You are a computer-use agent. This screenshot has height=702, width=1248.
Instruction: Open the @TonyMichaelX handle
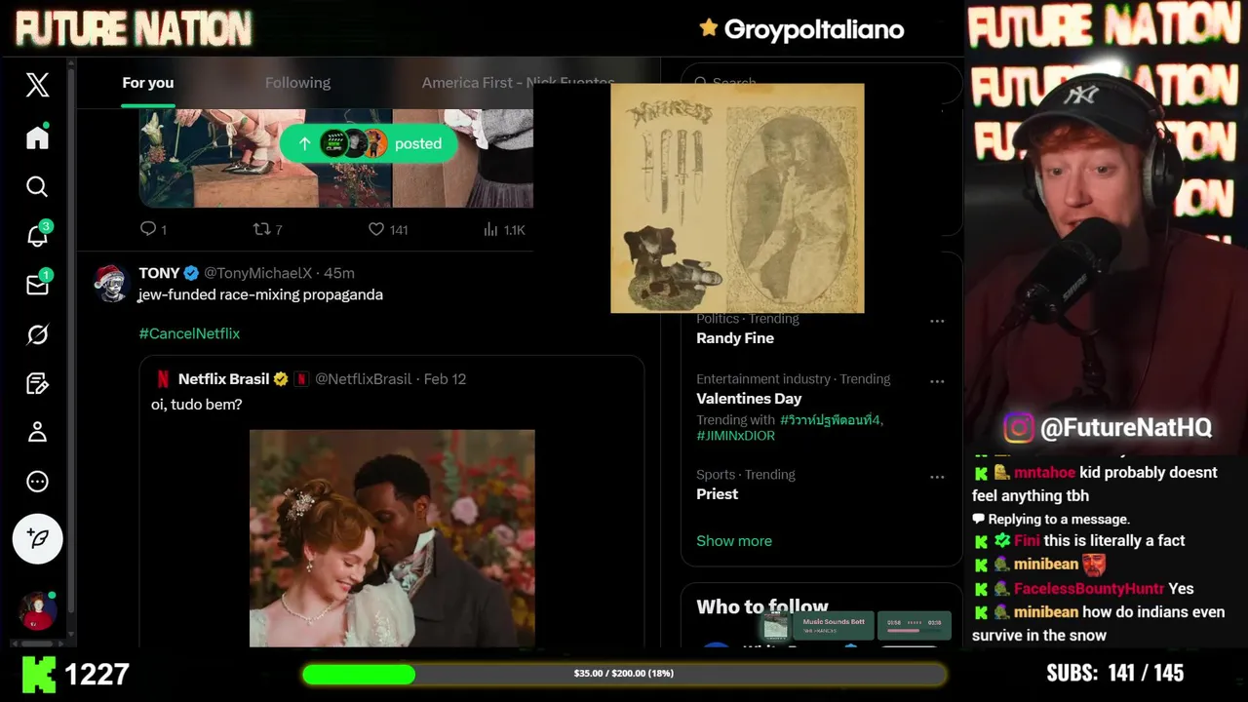coord(257,273)
